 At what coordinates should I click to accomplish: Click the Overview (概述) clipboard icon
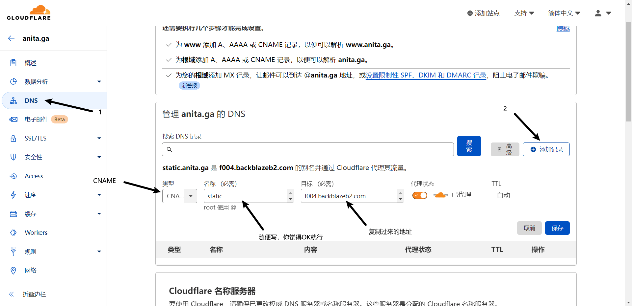coord(13,63)
